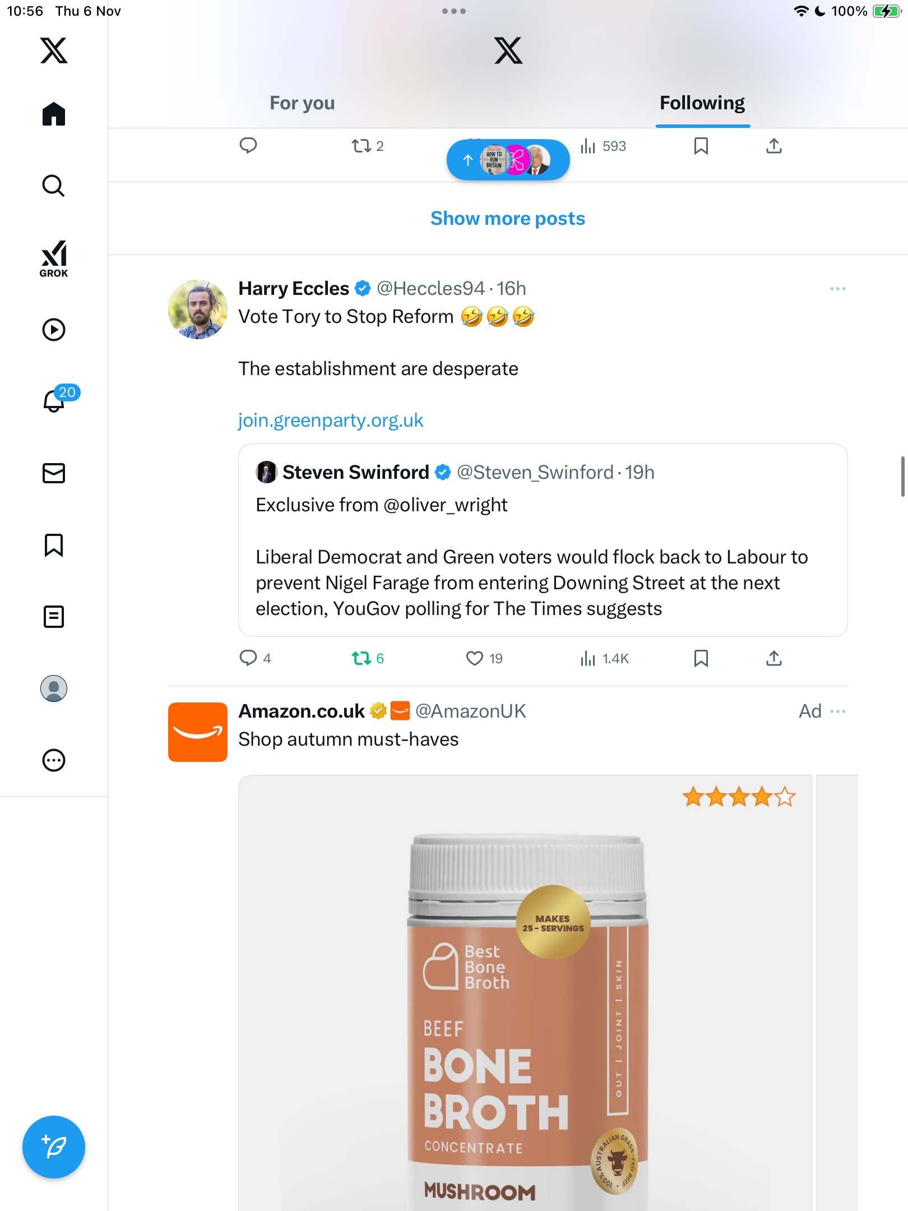Open notifications bell with 20 badge

click(x=55, y=400)
